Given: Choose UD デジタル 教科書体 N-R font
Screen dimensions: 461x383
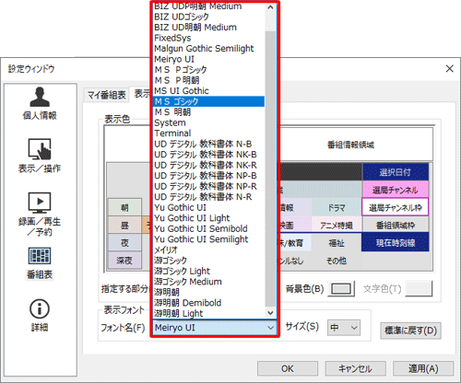Looking at the screenshot, I should pyautogui.click(x=208, y=196).
